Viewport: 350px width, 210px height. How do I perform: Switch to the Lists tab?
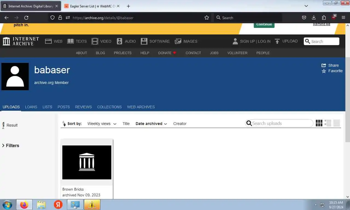[47, 107]
